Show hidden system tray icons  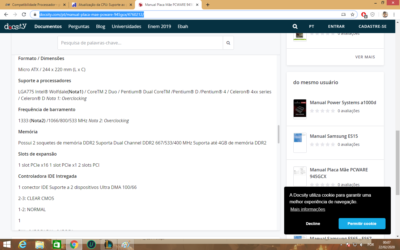click(341, 245)
